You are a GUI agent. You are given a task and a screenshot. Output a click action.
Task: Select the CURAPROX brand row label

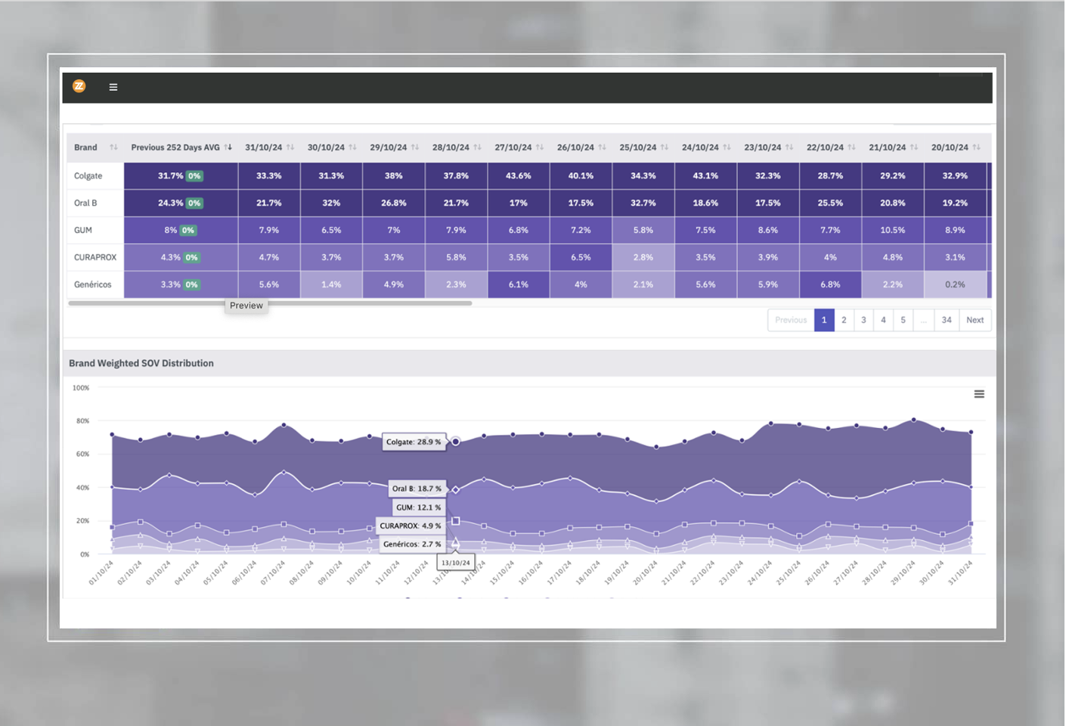point(95,258)
